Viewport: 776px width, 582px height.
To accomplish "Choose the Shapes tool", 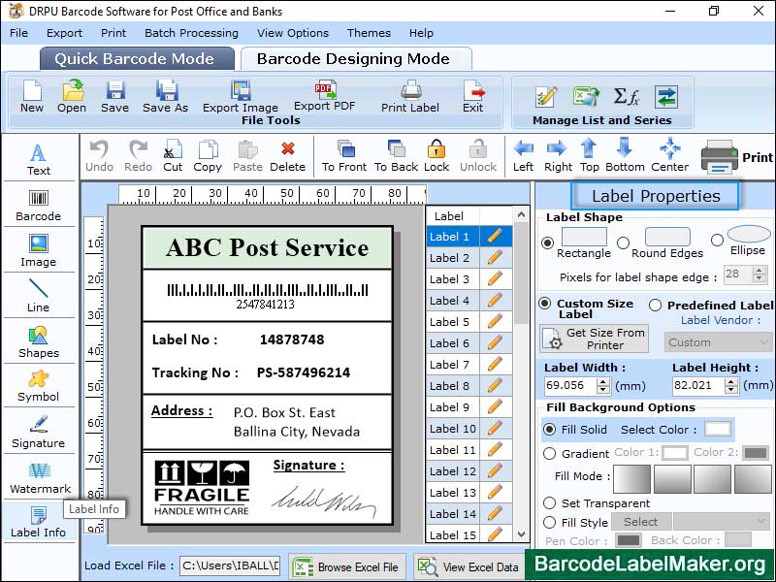I will pyautogui.click(x=39, y=342).
